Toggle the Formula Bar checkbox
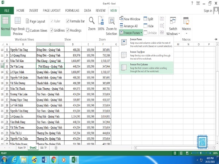The image size is (219, 164). [68, 21]
